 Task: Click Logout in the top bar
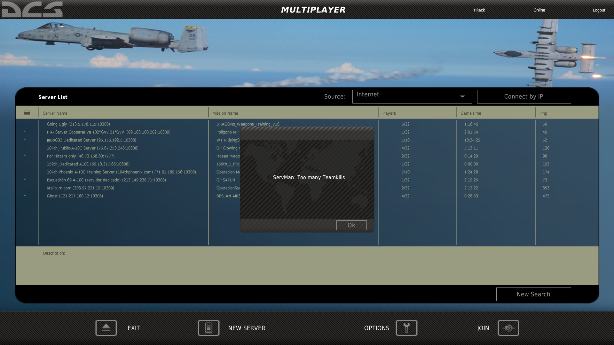(x=599, y=10)
